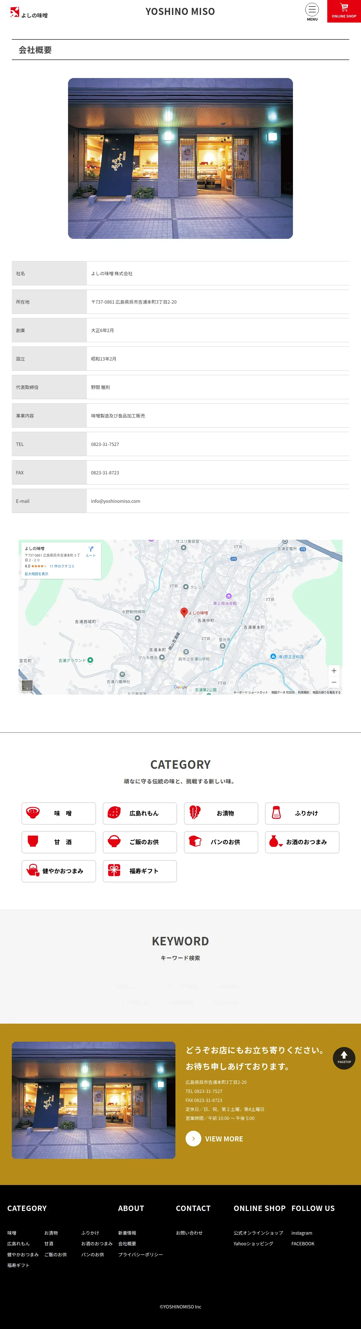Click the red よしの味噌 map pin
The image size is (361, 1329).
click(184, 612)
